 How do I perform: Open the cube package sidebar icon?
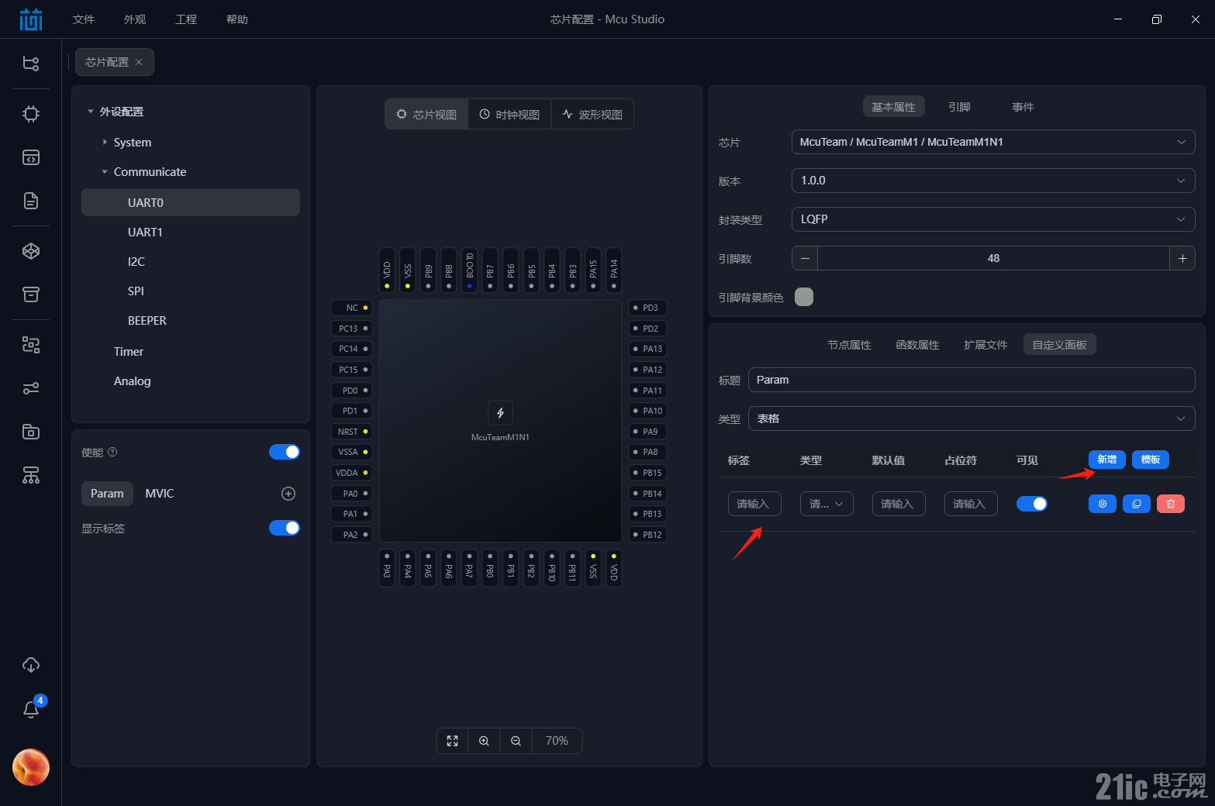coord(31,251)
